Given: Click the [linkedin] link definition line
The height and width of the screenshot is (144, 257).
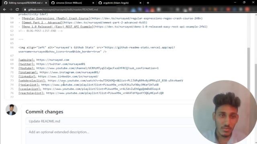Looking at the screenshot, I should pos(58,76).
